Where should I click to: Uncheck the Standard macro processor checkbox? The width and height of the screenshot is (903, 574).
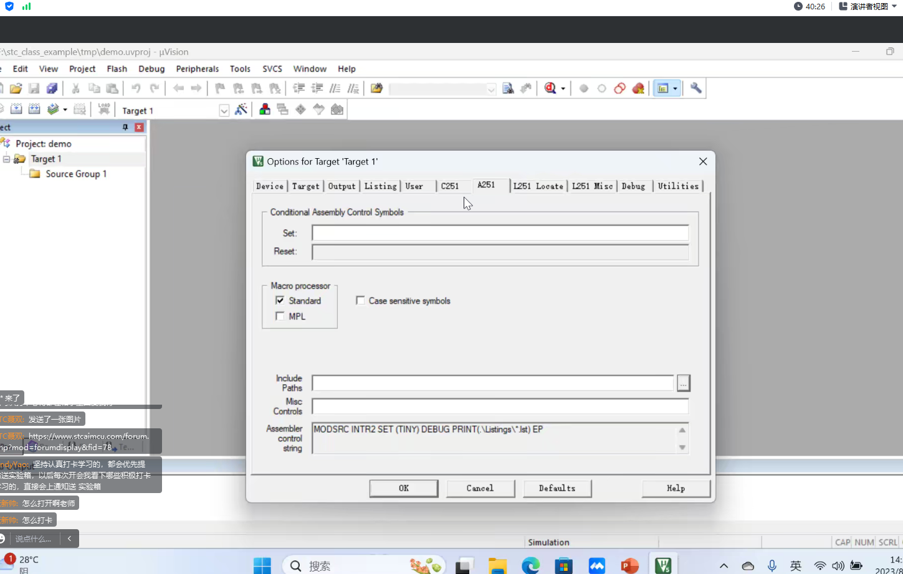coord(280,301)
